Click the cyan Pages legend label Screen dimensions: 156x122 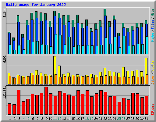(153, 37)
